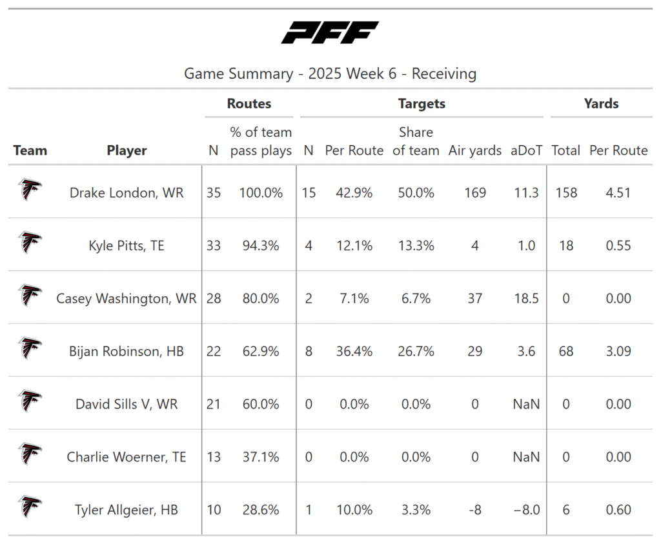Click the Kyle Pitts, TE name
This screenshot has width=661, height=544.
[127, 246]
